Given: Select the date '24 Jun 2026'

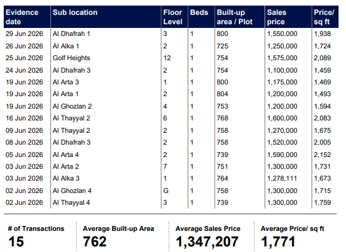Looking at the screenshot, I should pyautogui.click(x=24, y=70).
